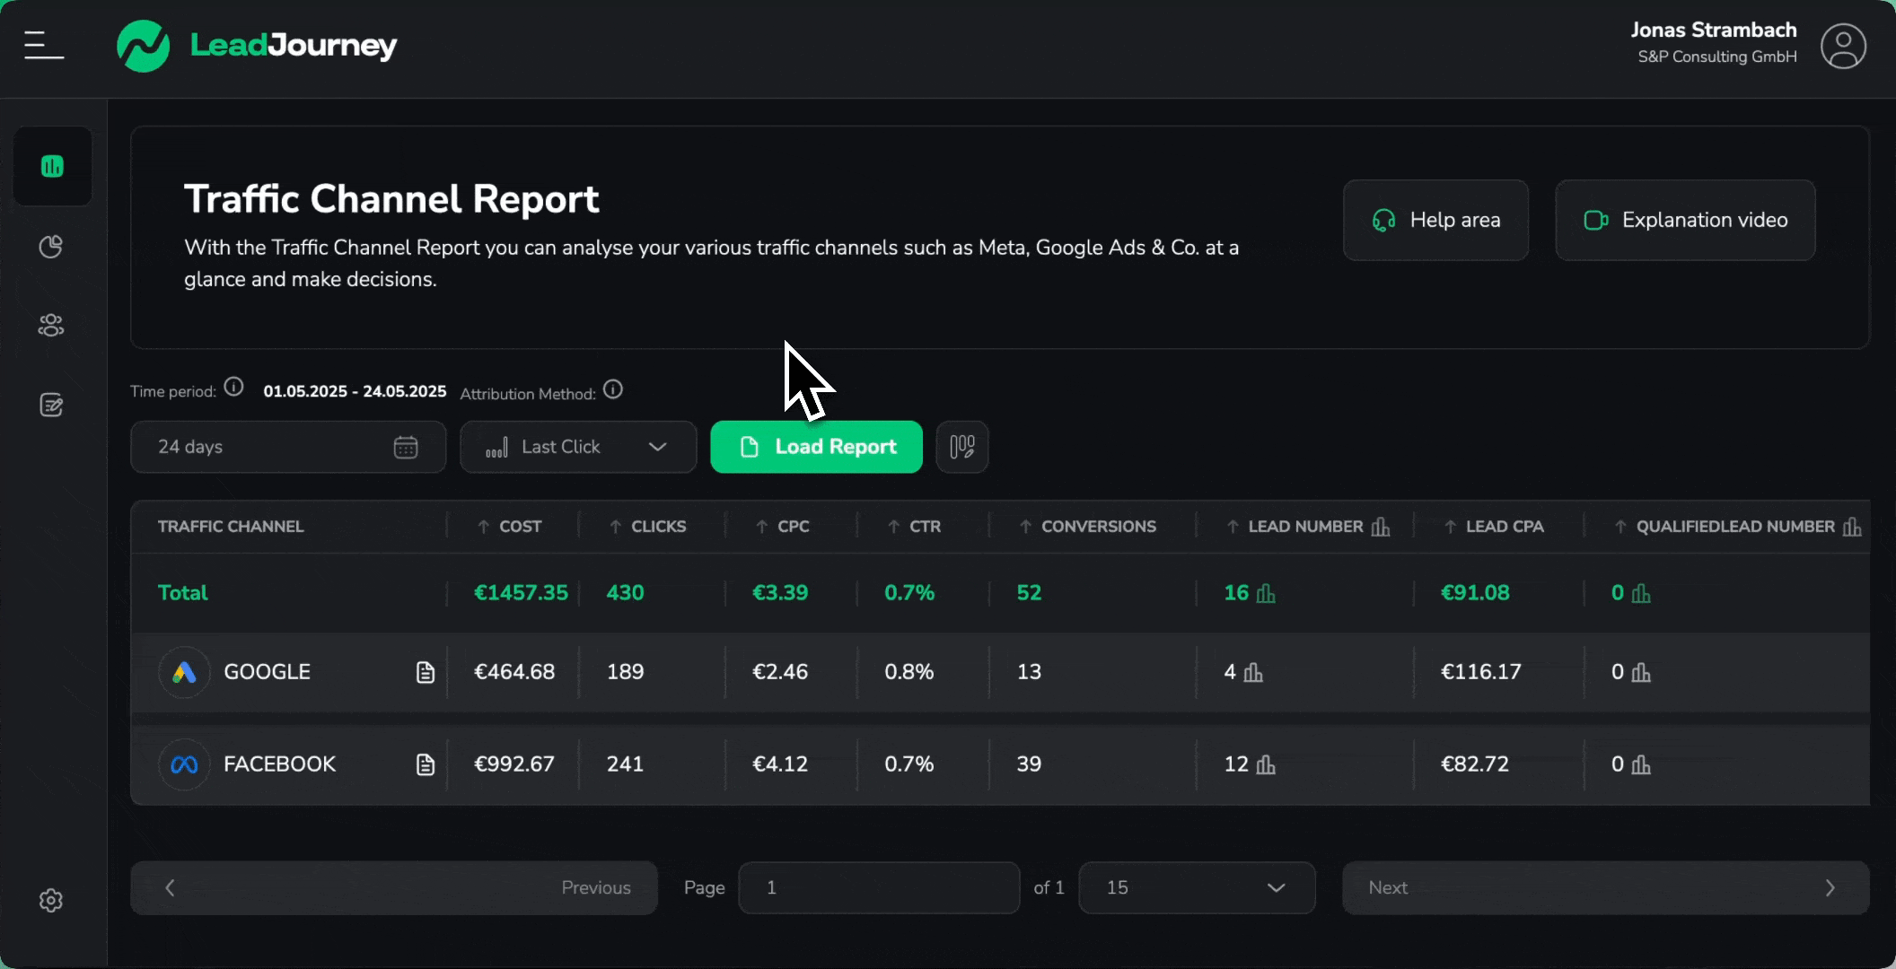Click the Google clicks value 189
Image resolution: width=1896 pixels, height=969 pixels.
(626, 672)
